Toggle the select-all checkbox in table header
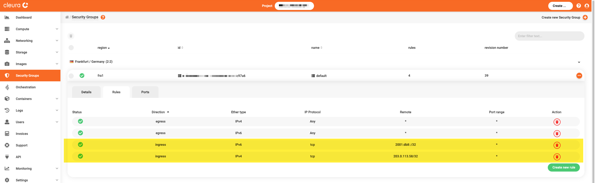 (x=71, y=48)
